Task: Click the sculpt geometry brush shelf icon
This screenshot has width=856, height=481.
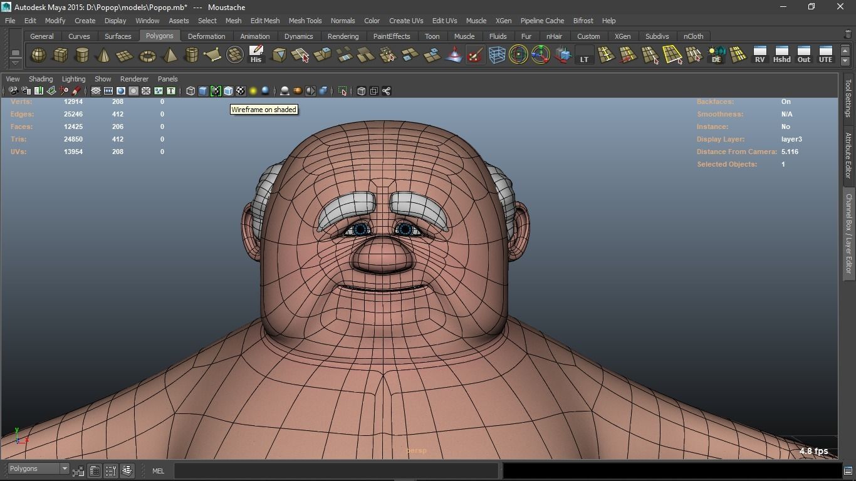Action: (475, 55)
